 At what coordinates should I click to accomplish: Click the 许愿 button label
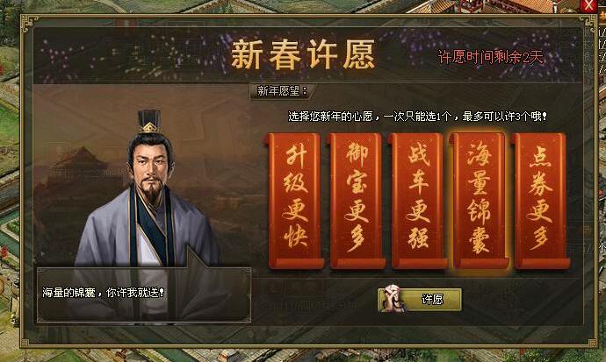pyautogui.click(x=432, y=300)
